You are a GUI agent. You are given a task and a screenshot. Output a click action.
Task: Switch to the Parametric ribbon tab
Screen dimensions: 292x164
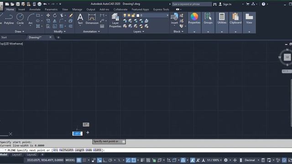tap(51, 9)
